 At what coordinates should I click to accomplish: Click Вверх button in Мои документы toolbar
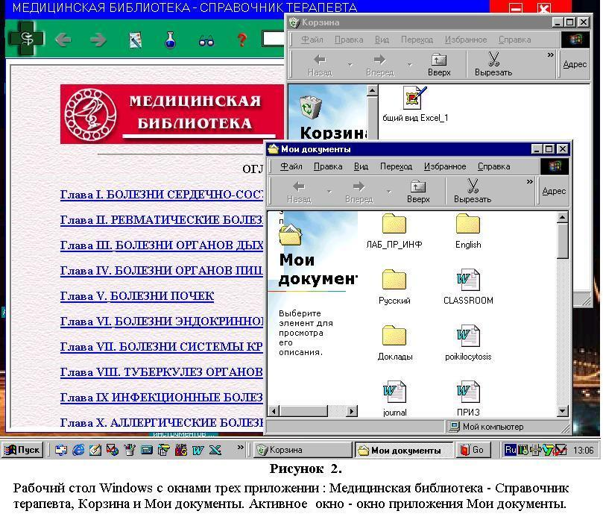click(x=418, y=192)
